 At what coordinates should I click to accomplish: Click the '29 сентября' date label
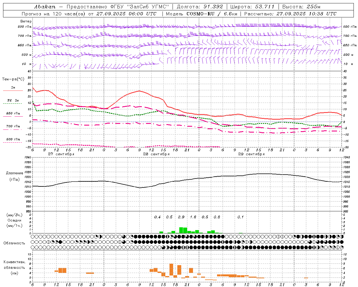coord(251,154)
